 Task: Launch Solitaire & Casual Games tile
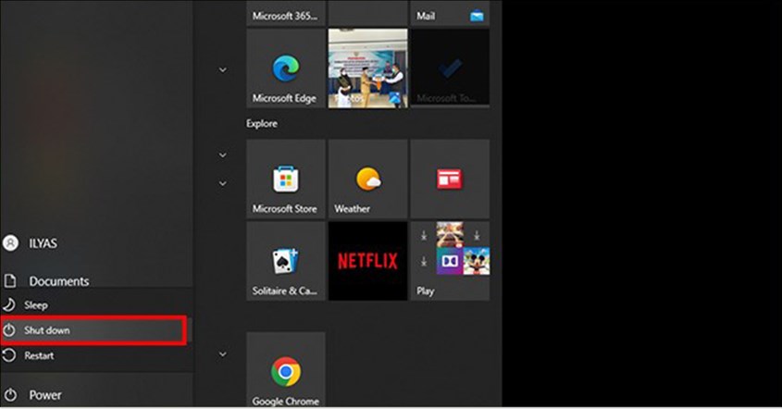(286, 261)
